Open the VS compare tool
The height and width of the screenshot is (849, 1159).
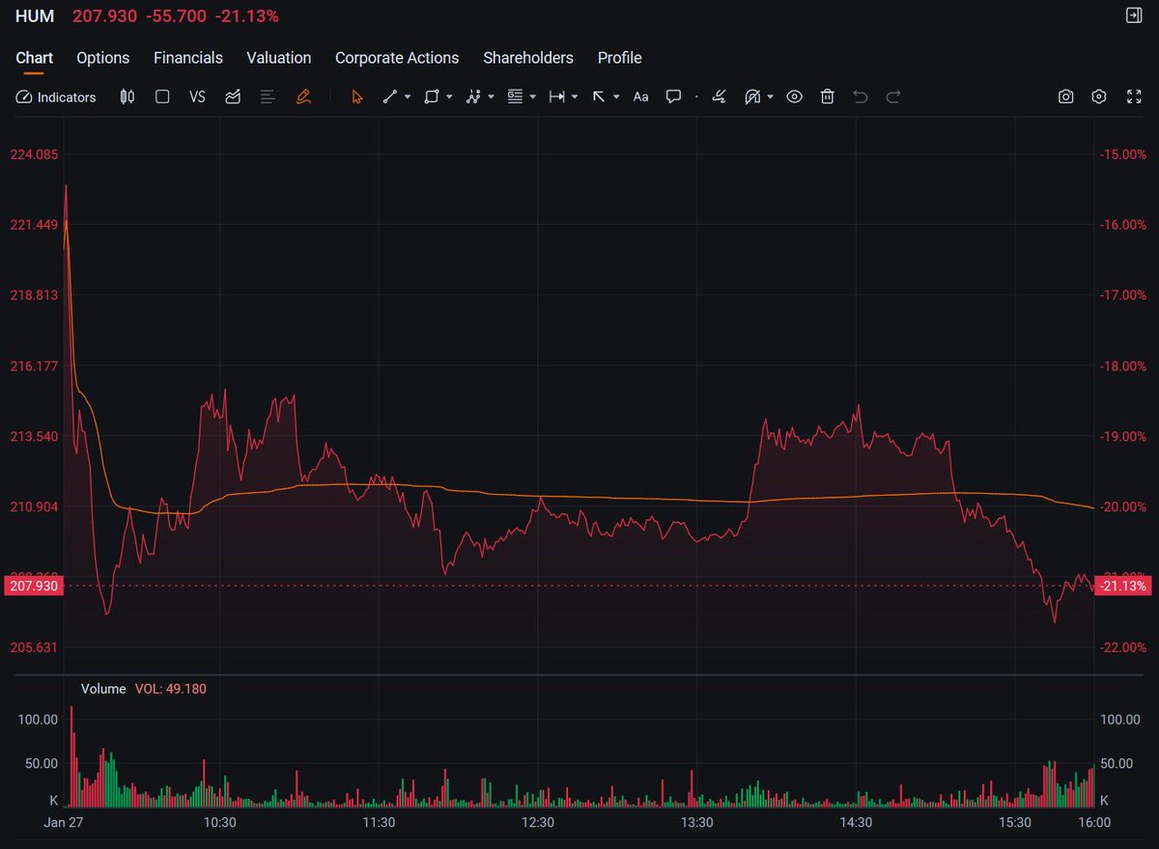pyautogui.click(x=197, y=96)
